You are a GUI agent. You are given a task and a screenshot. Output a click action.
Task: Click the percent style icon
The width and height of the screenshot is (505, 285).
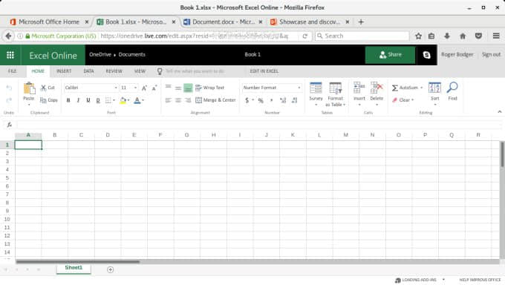coord(261,100)
